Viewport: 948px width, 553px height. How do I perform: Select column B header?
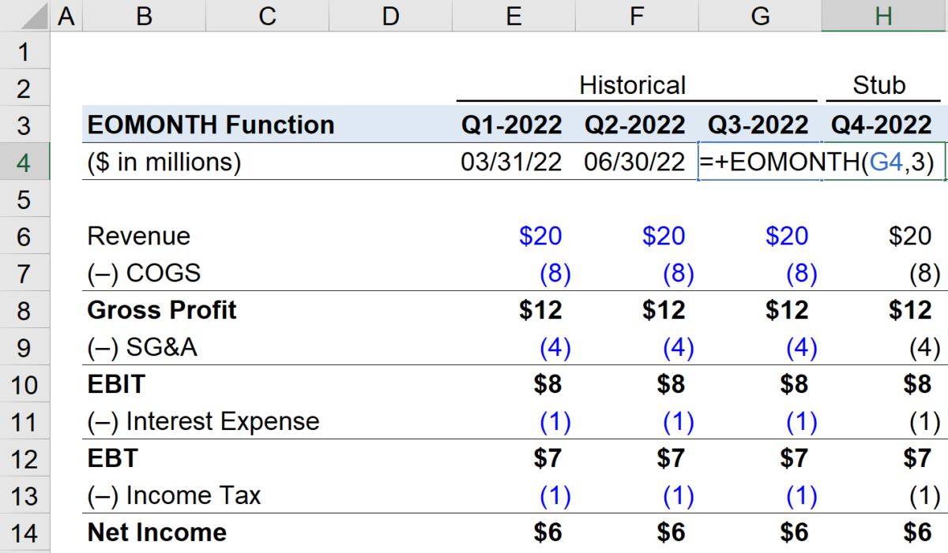pos(143,13)
